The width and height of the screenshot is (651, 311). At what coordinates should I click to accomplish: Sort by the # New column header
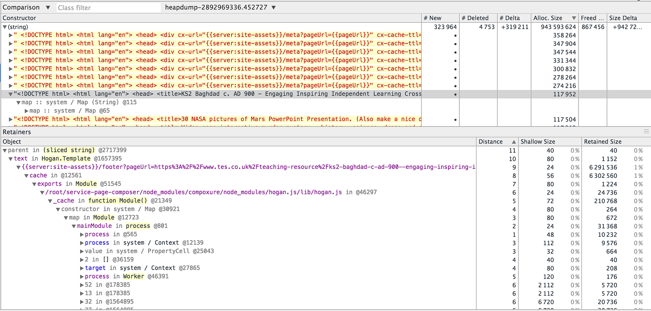440,18
